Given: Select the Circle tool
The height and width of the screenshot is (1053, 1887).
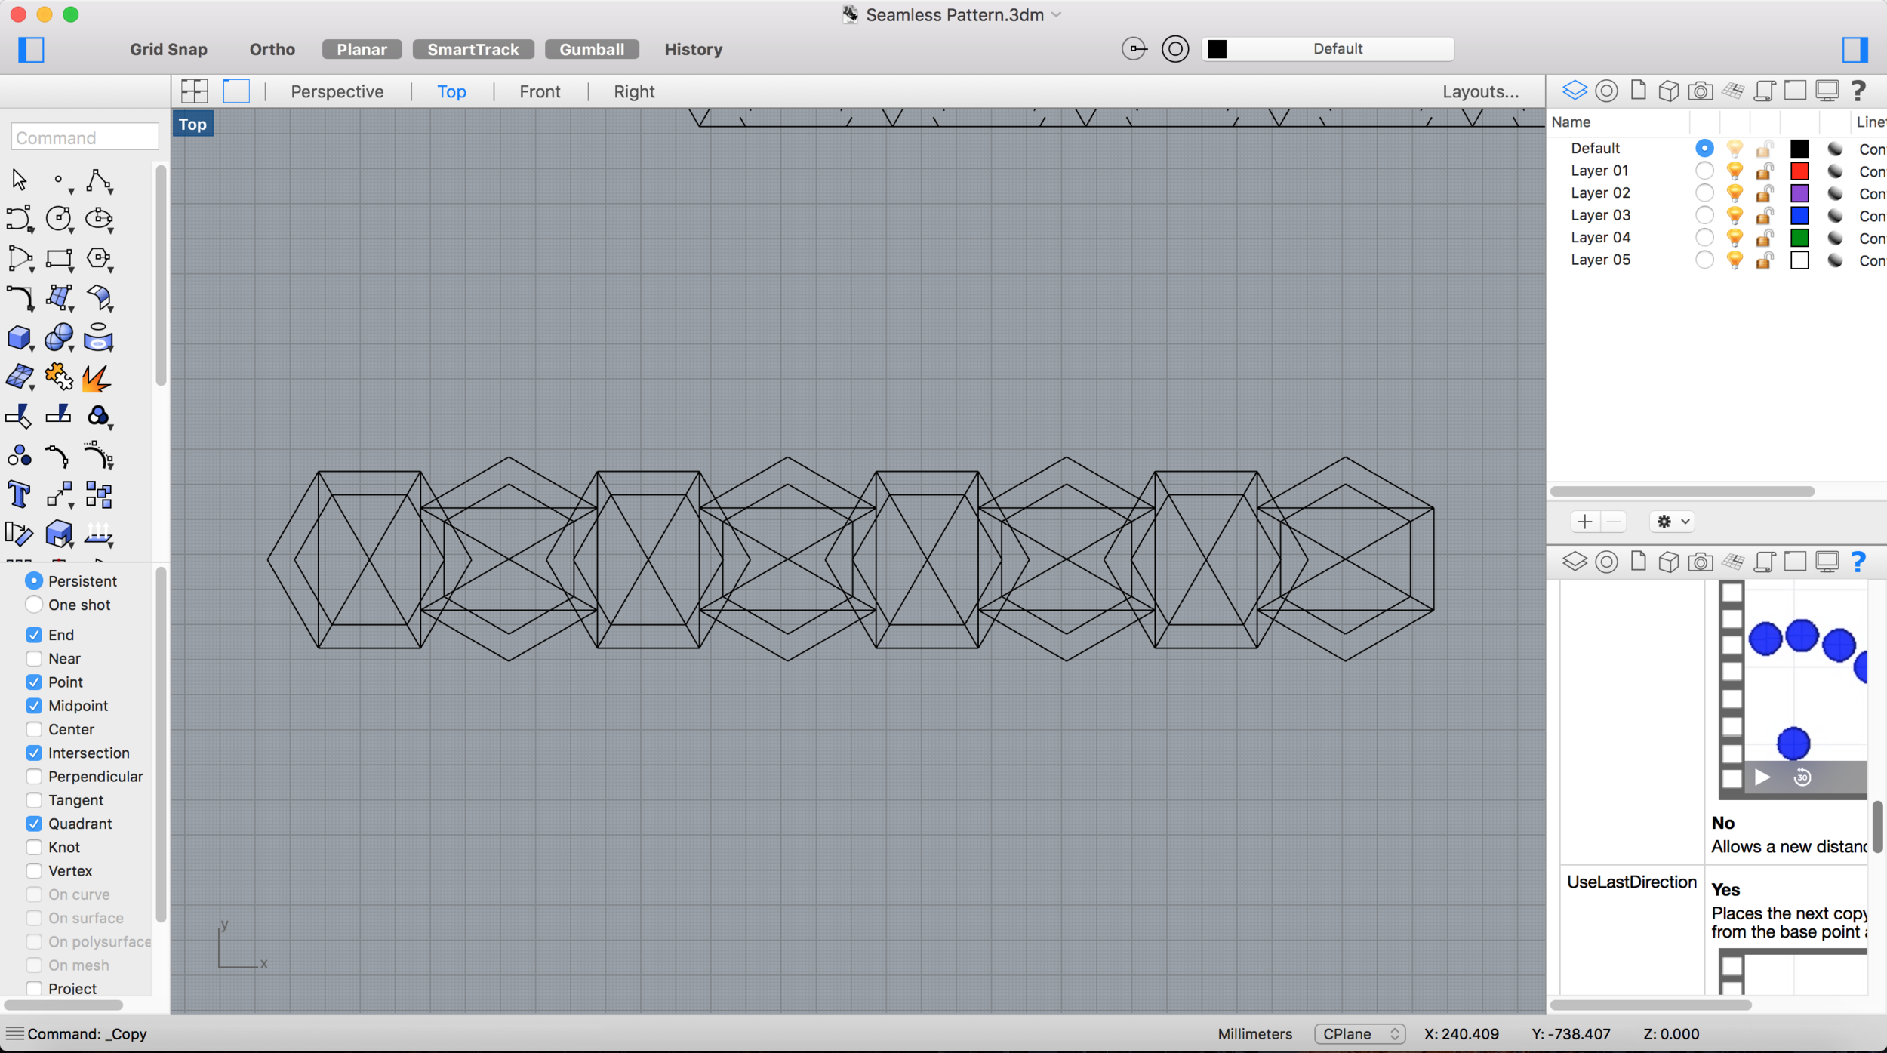Looking at the screenshot, I should tap(58, 219).
